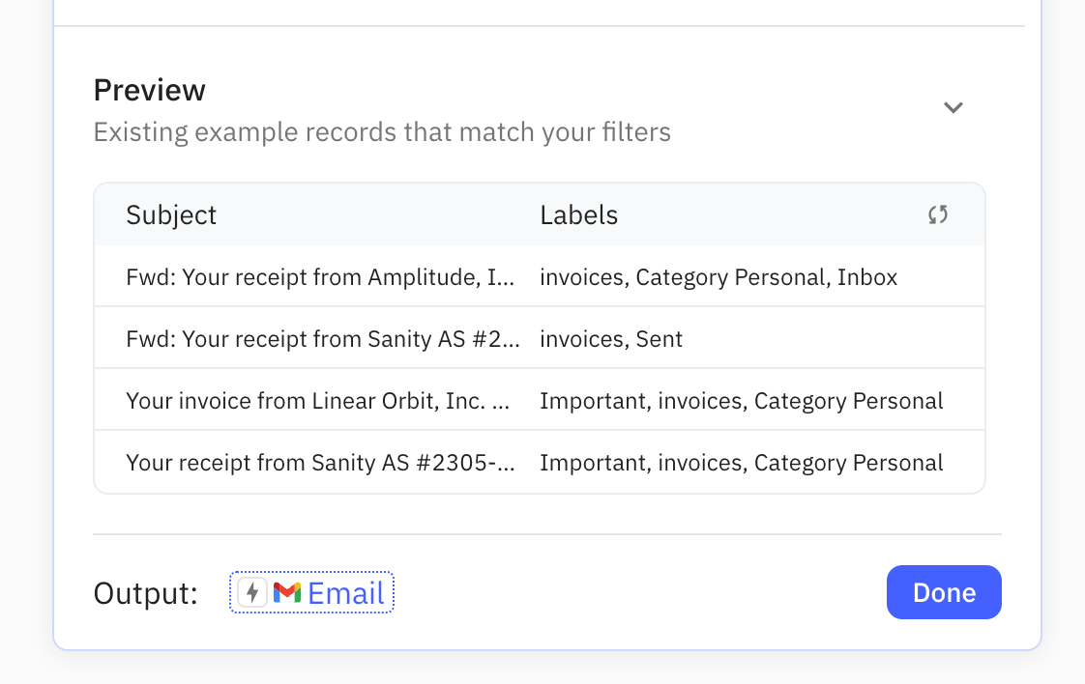Click Category Personal label in Amplitude row

pyautogui.click(x=730, y=277)
